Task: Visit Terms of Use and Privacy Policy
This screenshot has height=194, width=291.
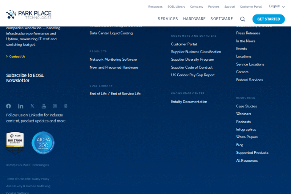Action: 28,179
